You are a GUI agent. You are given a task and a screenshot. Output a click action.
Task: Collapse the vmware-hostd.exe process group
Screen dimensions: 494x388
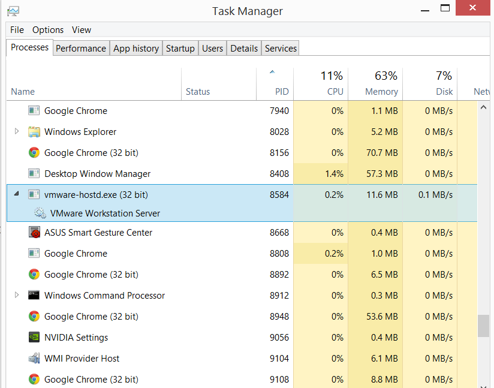[17, 194]
